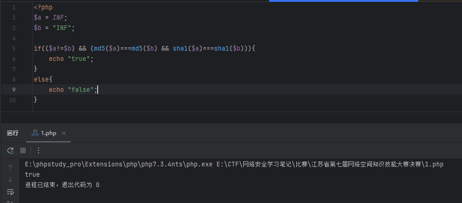Click the blue progress bar at top
Viewport: 462px width, 203px height.
click(343, 1)
